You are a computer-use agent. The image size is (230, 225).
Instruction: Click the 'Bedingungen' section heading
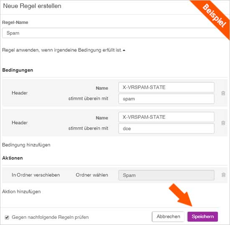18,70
